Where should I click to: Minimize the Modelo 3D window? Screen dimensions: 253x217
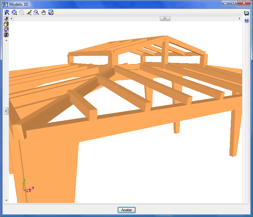click(x=226, y=3)
